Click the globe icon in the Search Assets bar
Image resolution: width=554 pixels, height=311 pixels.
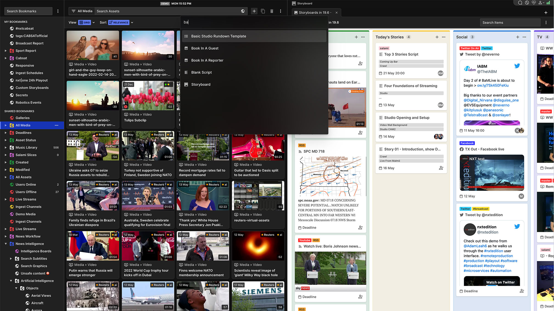point(243,11)
